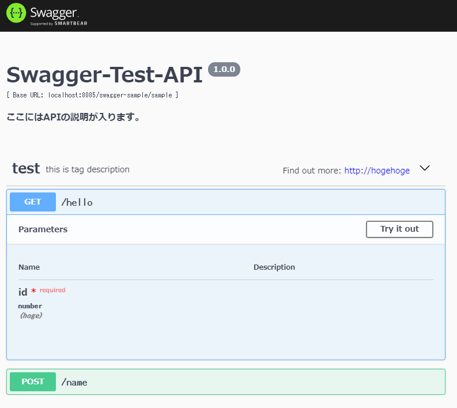
Task: Click the (hoge) parameter location text
Action: click(31, 316)
